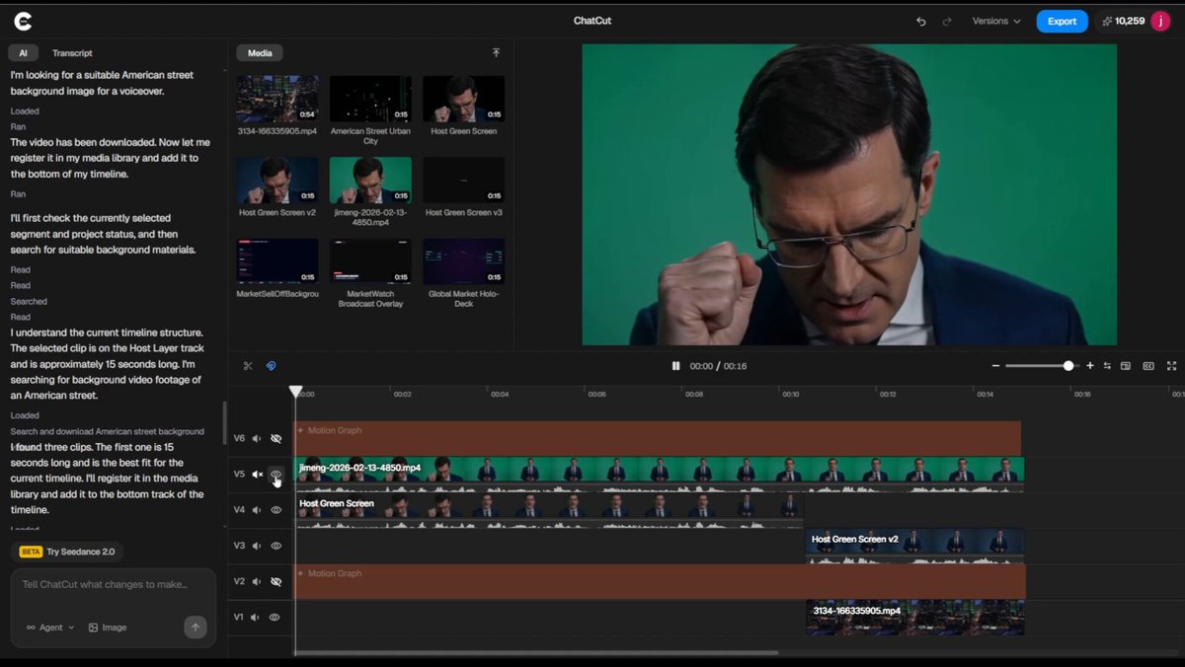Zoom out the timeline with minus
The width and height of the screenshot is (1185, 667).
996,366
